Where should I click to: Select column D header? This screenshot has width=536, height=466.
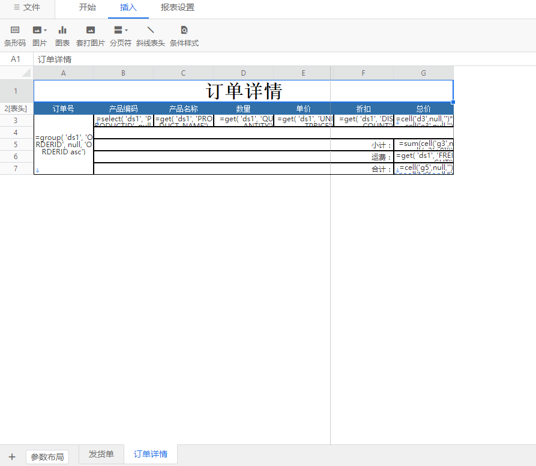(x=243, y=73)
